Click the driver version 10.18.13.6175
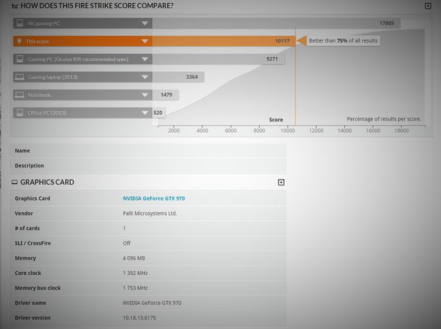 coord(140,317)
